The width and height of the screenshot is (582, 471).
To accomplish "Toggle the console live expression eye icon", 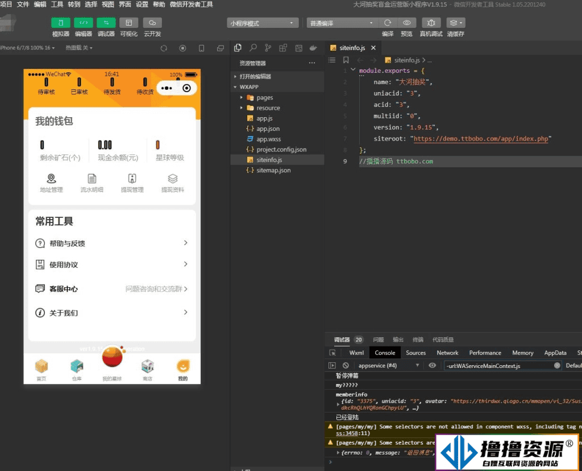I will 433,366.
